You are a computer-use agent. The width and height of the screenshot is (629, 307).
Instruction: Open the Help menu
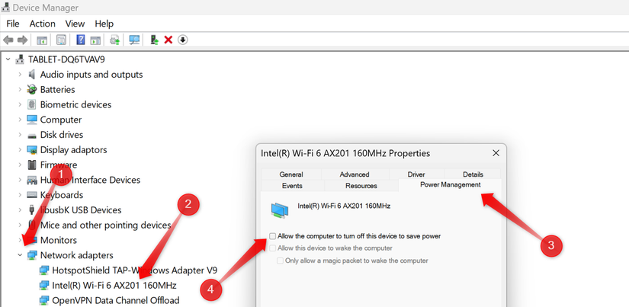coord(104,24)
